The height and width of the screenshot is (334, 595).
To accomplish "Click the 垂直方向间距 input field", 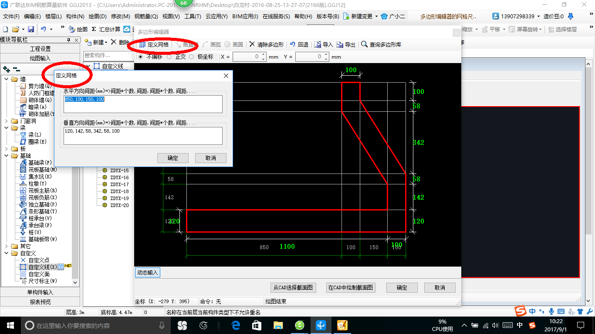I will pyautogui.click(x=143, y=136).
